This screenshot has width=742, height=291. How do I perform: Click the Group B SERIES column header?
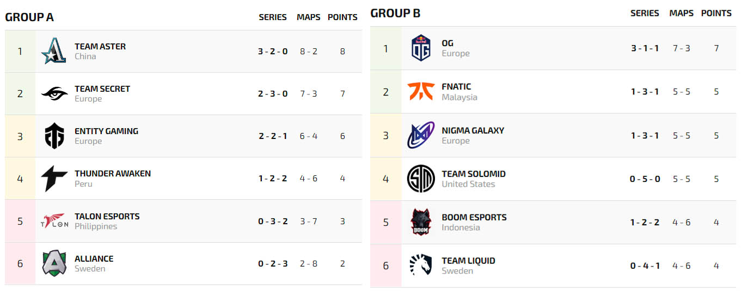coord(645,14)
